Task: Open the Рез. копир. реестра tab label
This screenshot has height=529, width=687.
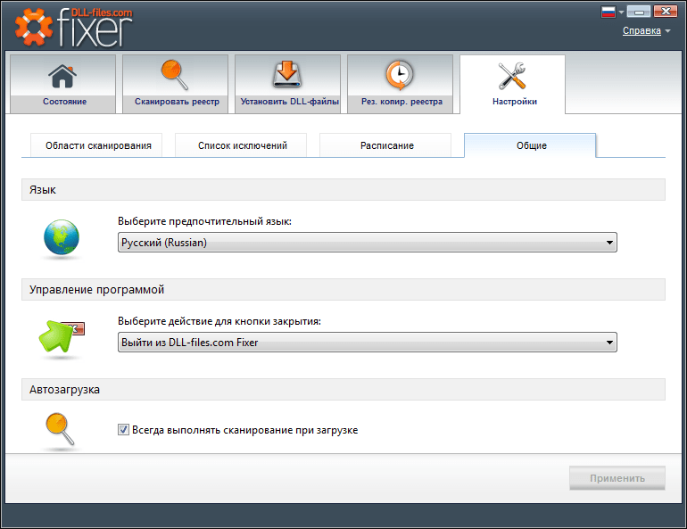Action: pos(401,101)
